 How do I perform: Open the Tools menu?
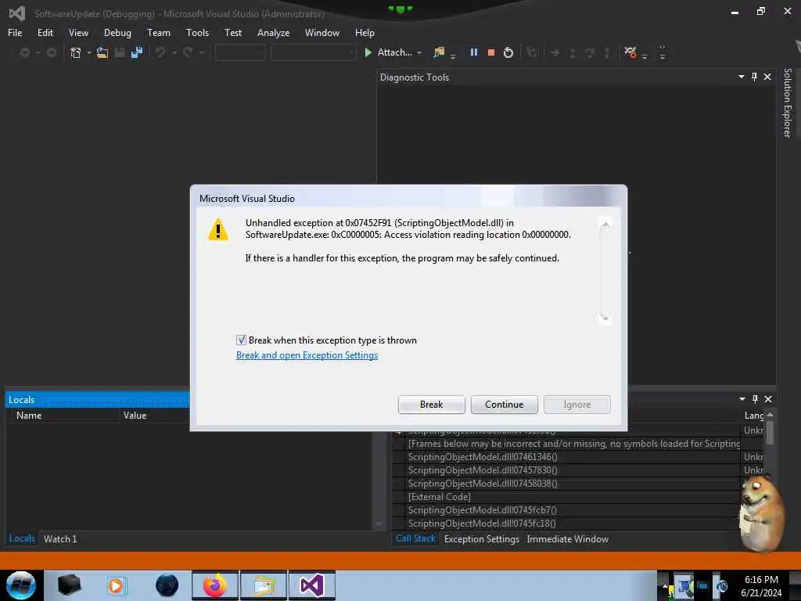(197, 33)
